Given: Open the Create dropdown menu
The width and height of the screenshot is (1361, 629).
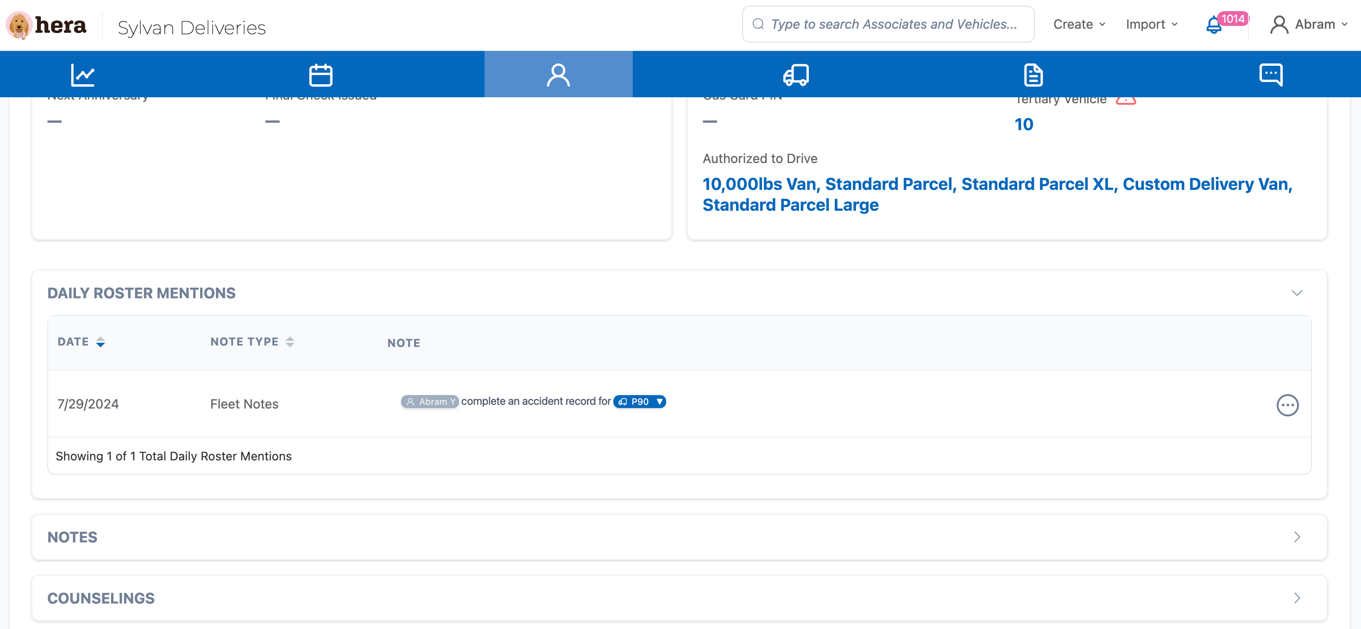Looking at the screenshot, I should (x=1079, y=24).
